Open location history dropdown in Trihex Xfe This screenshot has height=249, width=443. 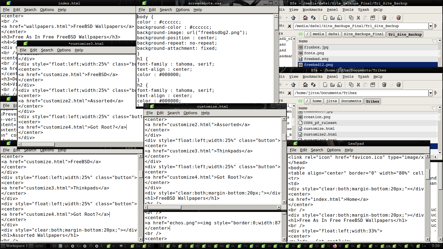(x=431, y=93)
